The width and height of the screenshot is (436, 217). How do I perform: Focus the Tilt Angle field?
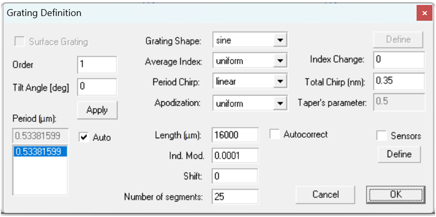tap(97, 86)
